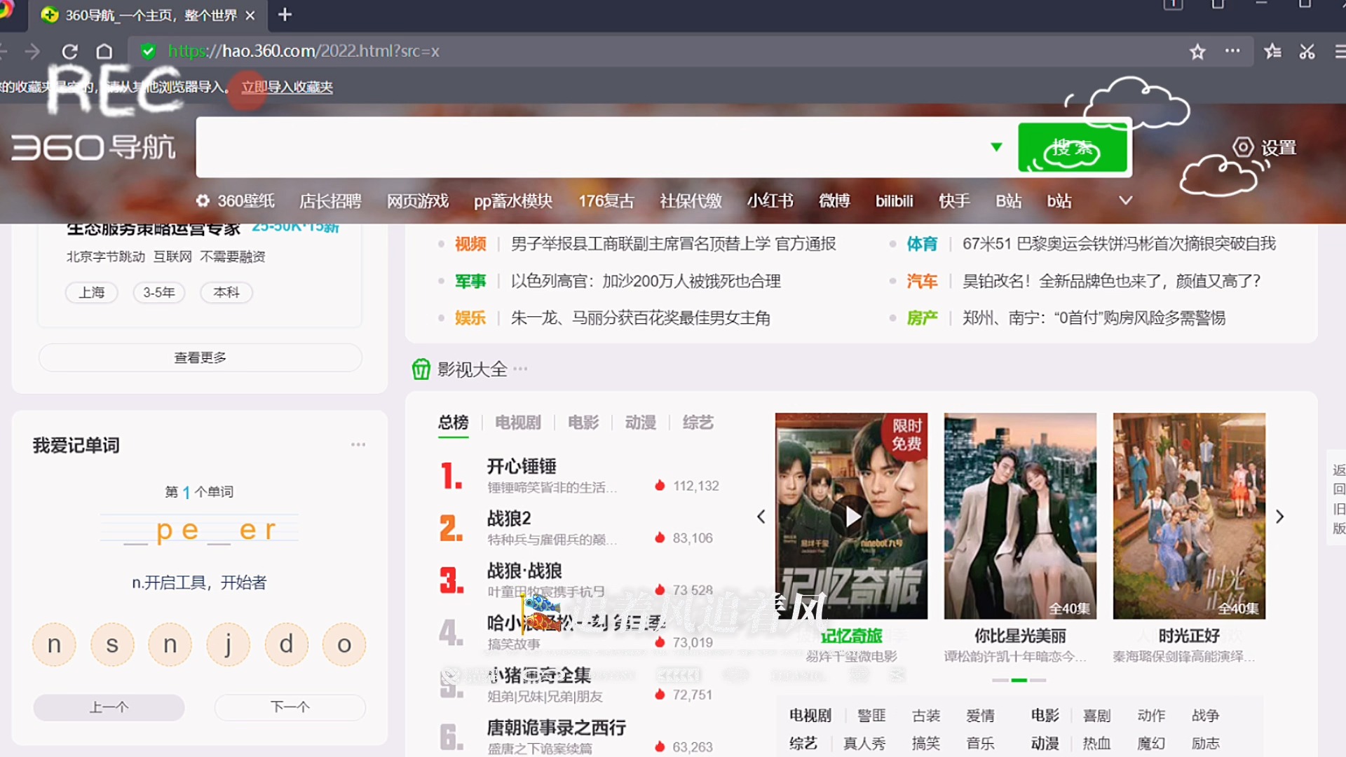Image resolution: width=1346 pixels, height=757 pixels.
Task: Open the 我爱记单词 options dots
Action: (x=358, y=444)
